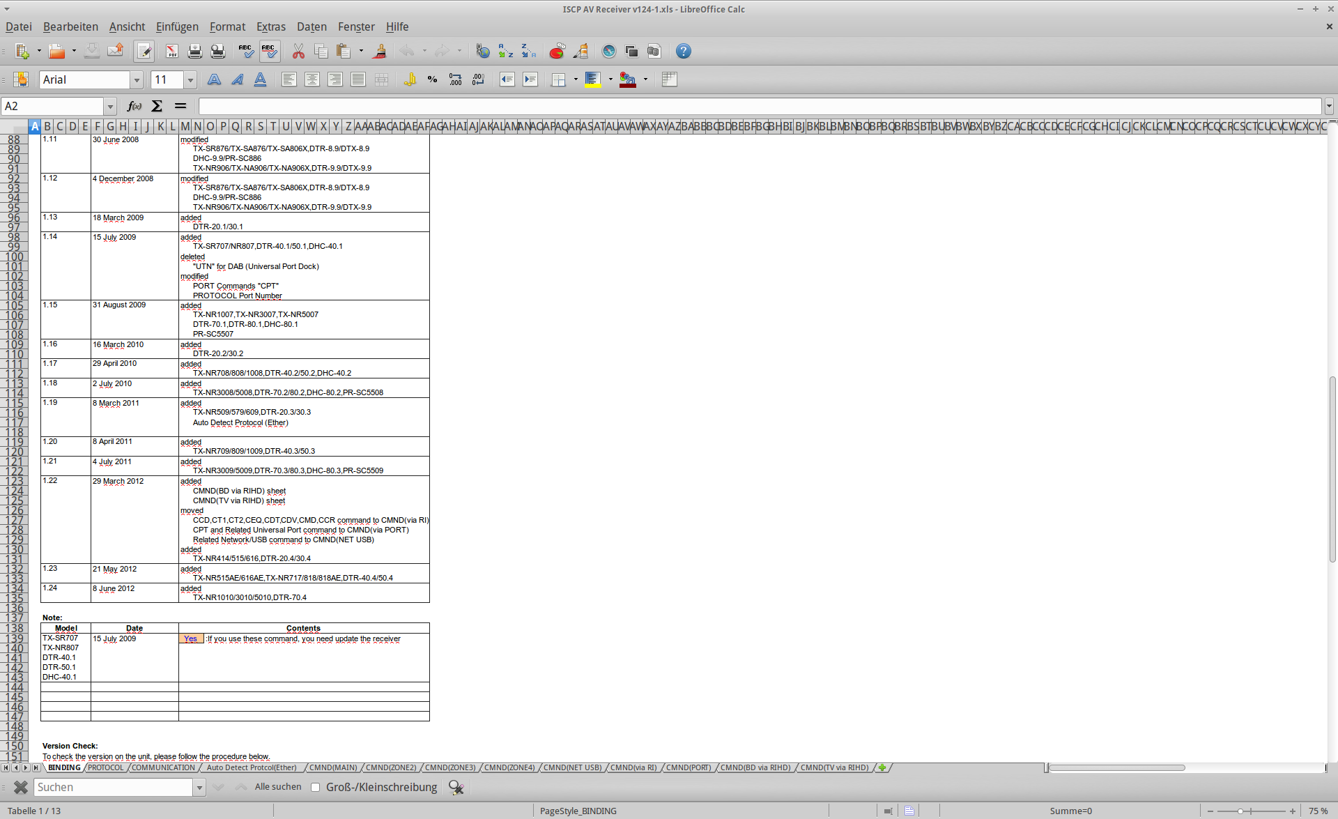
Task: Click the Sum sigma icon
Action: click(x=157, y=106)
